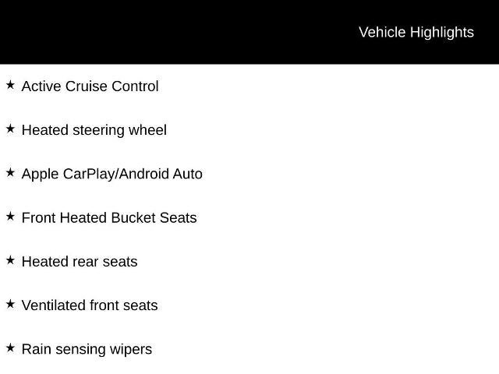The width and height of the screenshot is (499, 374).
Task: Choose the Rain sensing wipers entry
Action: coord(87,349)
